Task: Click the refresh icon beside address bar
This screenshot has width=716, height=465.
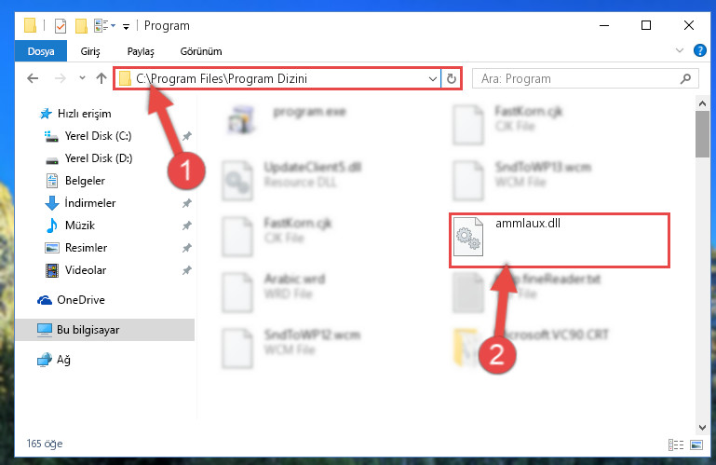Action: (x=452, y=78)
